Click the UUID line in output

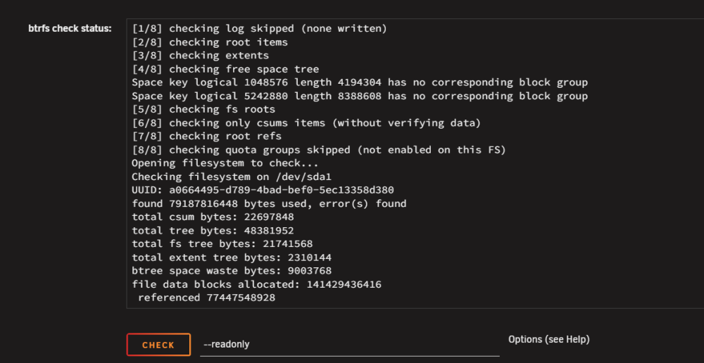point(263,190)
